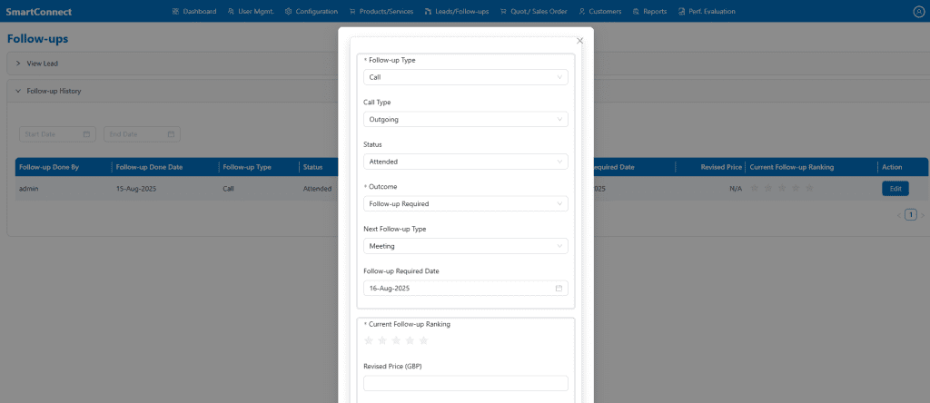Image resolution: width=930 pixels, height=403 pixels.
Task: Go to the Reports menu
Action: [649, 12]
